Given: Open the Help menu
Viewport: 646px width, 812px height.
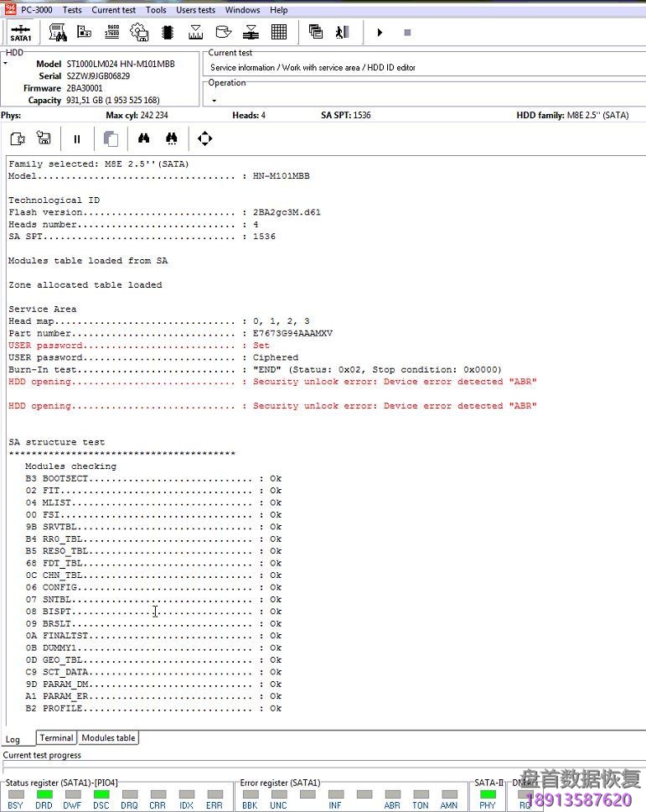Looking at the screenshot, I should [279, 10].
